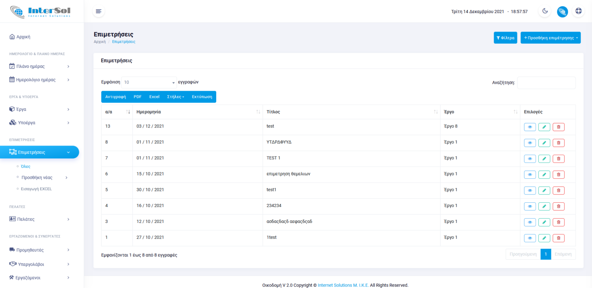Viewport: 592px width, 288px height.
Task: Edit the '234234' entry pencil icon
Action: point(544,206)
